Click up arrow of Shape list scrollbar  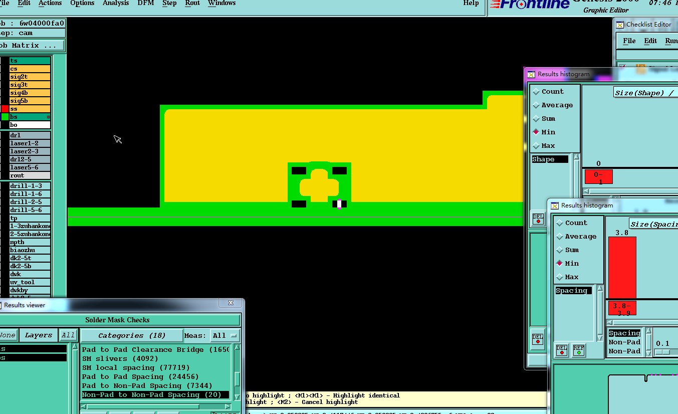tap(576, 158)
